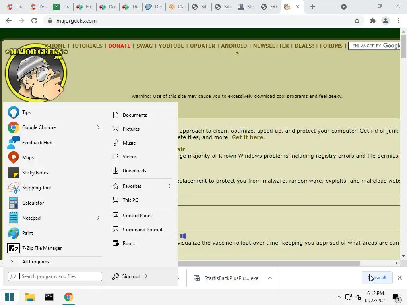The width and height of the screenshot is (407, 305).
Task: Click the clock showing 6:12 PM
Action: [375, 293]
